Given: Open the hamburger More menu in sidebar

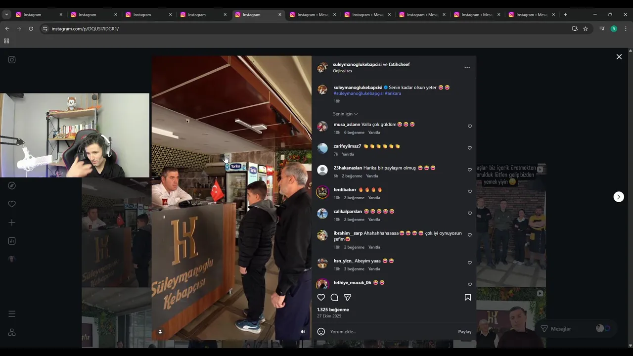Looking at the screenshot, I should (12, 314).
